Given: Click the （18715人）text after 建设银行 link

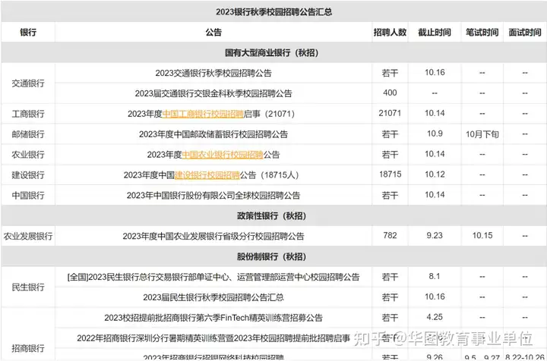Looking at the screenshot, I should pos(280,174).
